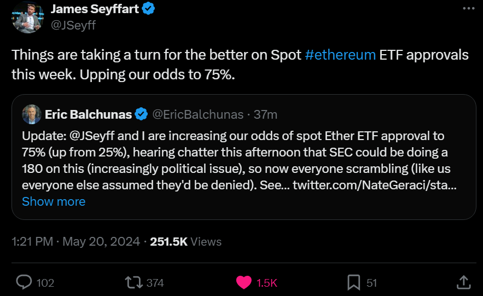Click the James Seyffart display name
Image resolution: width=483 pixels, height=296 pixels.
point(93,9)
